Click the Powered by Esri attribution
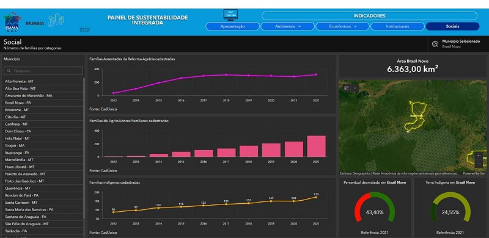 click(x=474, y=173)
